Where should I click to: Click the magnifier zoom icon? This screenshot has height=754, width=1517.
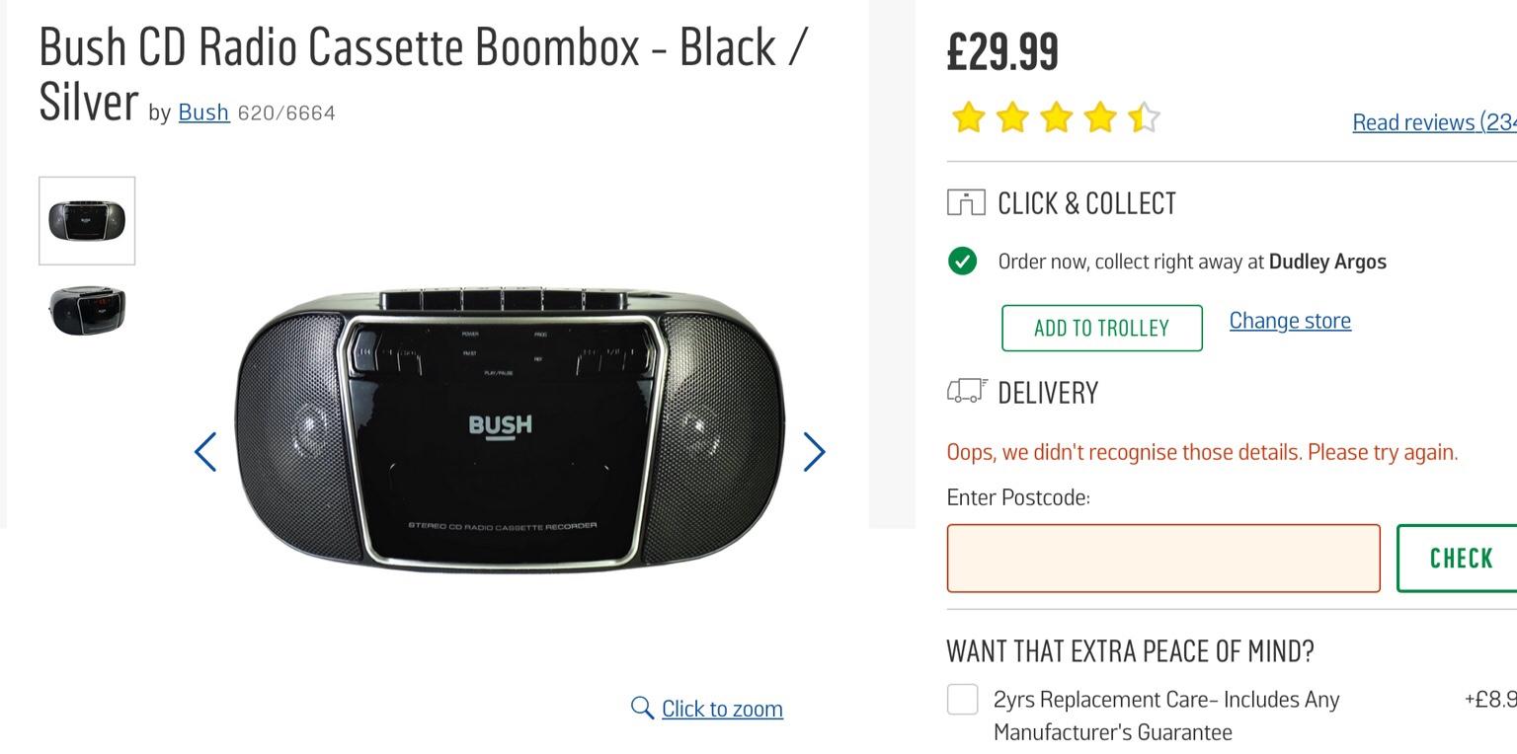point(642,708)
